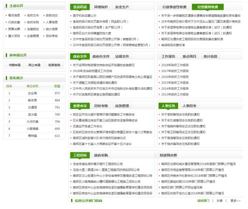
Task: Select 乡镇 filter link at bottom
Action: pos(219,201)
